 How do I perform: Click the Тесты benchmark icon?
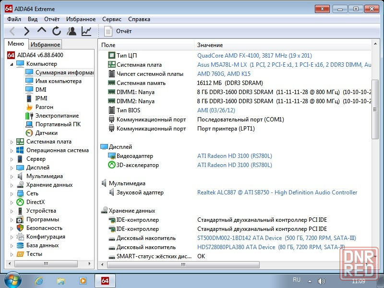point(20,254)
